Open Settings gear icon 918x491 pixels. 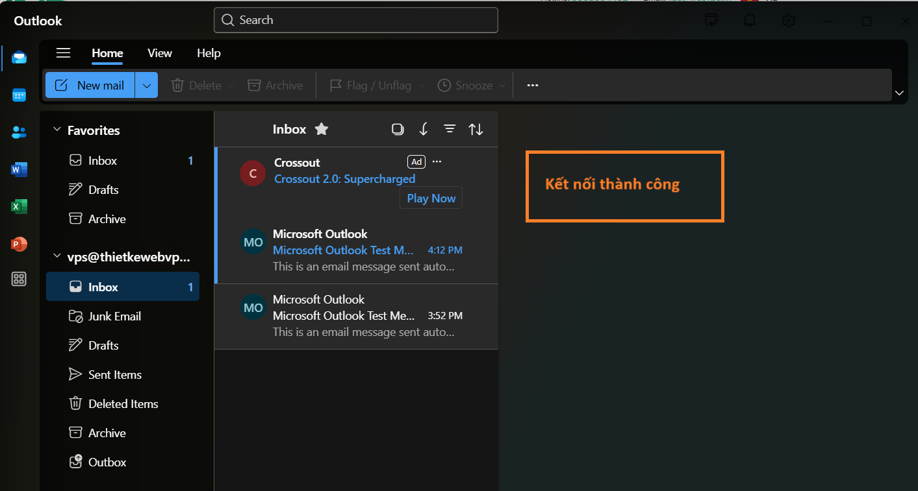789,21
